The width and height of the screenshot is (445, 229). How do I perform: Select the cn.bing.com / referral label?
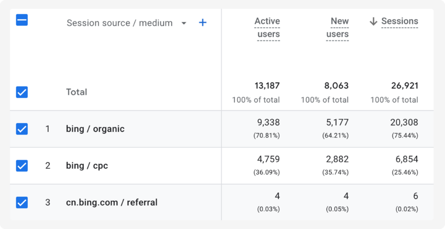pos(112,203)
